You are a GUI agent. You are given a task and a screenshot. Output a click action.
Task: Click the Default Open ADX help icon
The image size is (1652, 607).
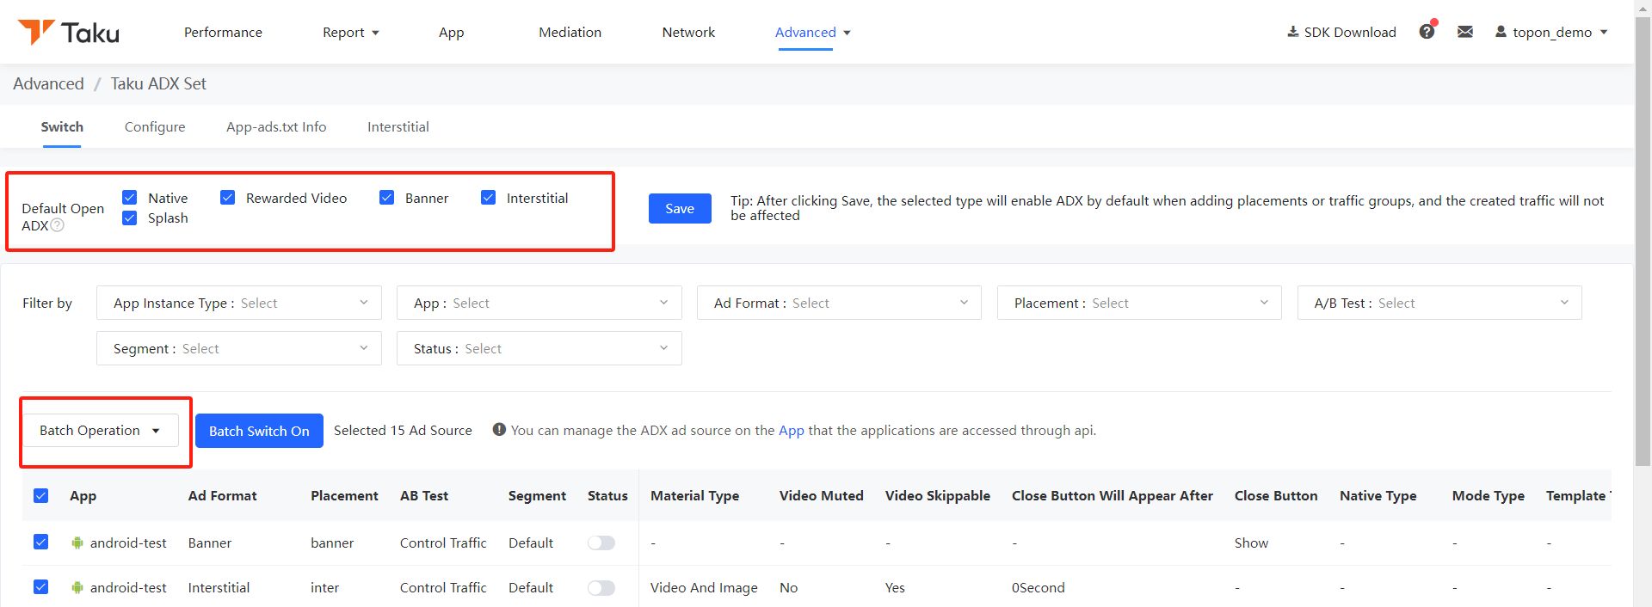pos(58,225)
